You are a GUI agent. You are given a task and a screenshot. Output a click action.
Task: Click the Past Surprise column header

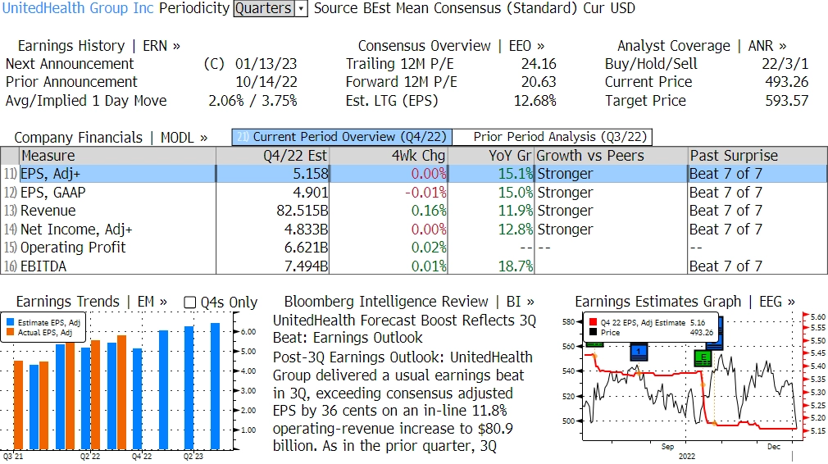[x=757, y=156]
